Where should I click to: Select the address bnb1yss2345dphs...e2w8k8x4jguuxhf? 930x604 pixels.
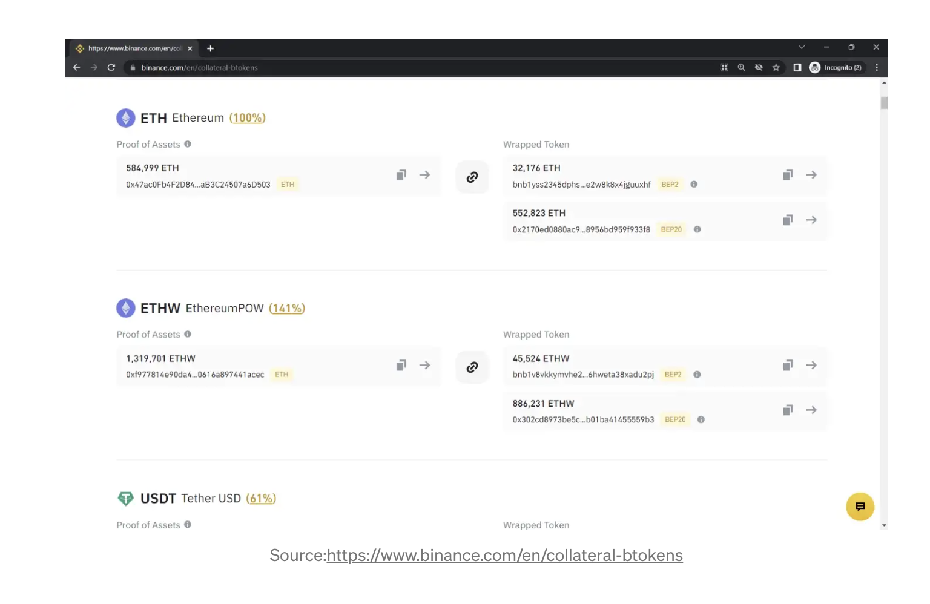coord(582,185)
